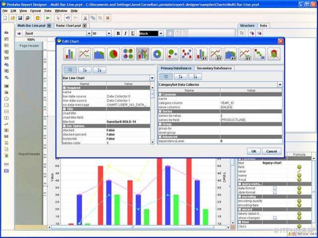Click the Cancel button
The width and height of the screenshot is (318, 238).
[271, 151]
